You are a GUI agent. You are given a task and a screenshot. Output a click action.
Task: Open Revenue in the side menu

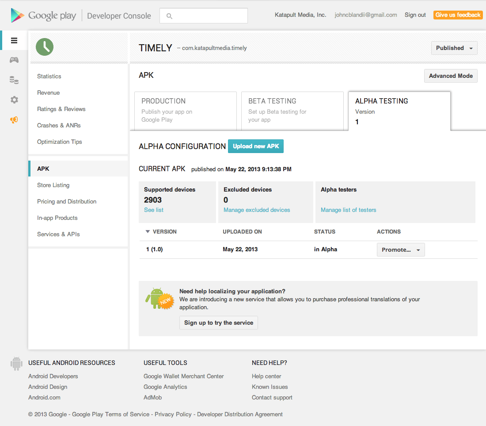point(48,93)
